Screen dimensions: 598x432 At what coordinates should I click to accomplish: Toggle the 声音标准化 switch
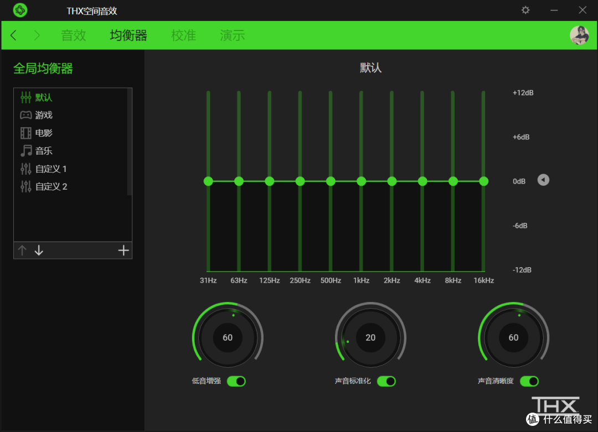(386, 381)
